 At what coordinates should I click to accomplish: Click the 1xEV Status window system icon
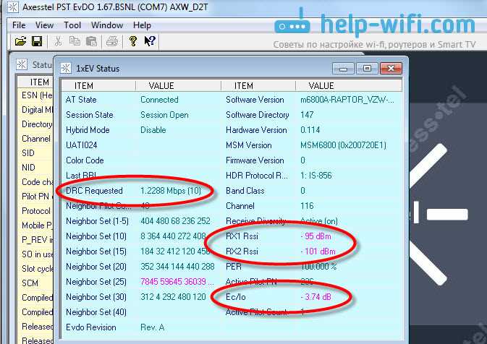pos(66,68)
